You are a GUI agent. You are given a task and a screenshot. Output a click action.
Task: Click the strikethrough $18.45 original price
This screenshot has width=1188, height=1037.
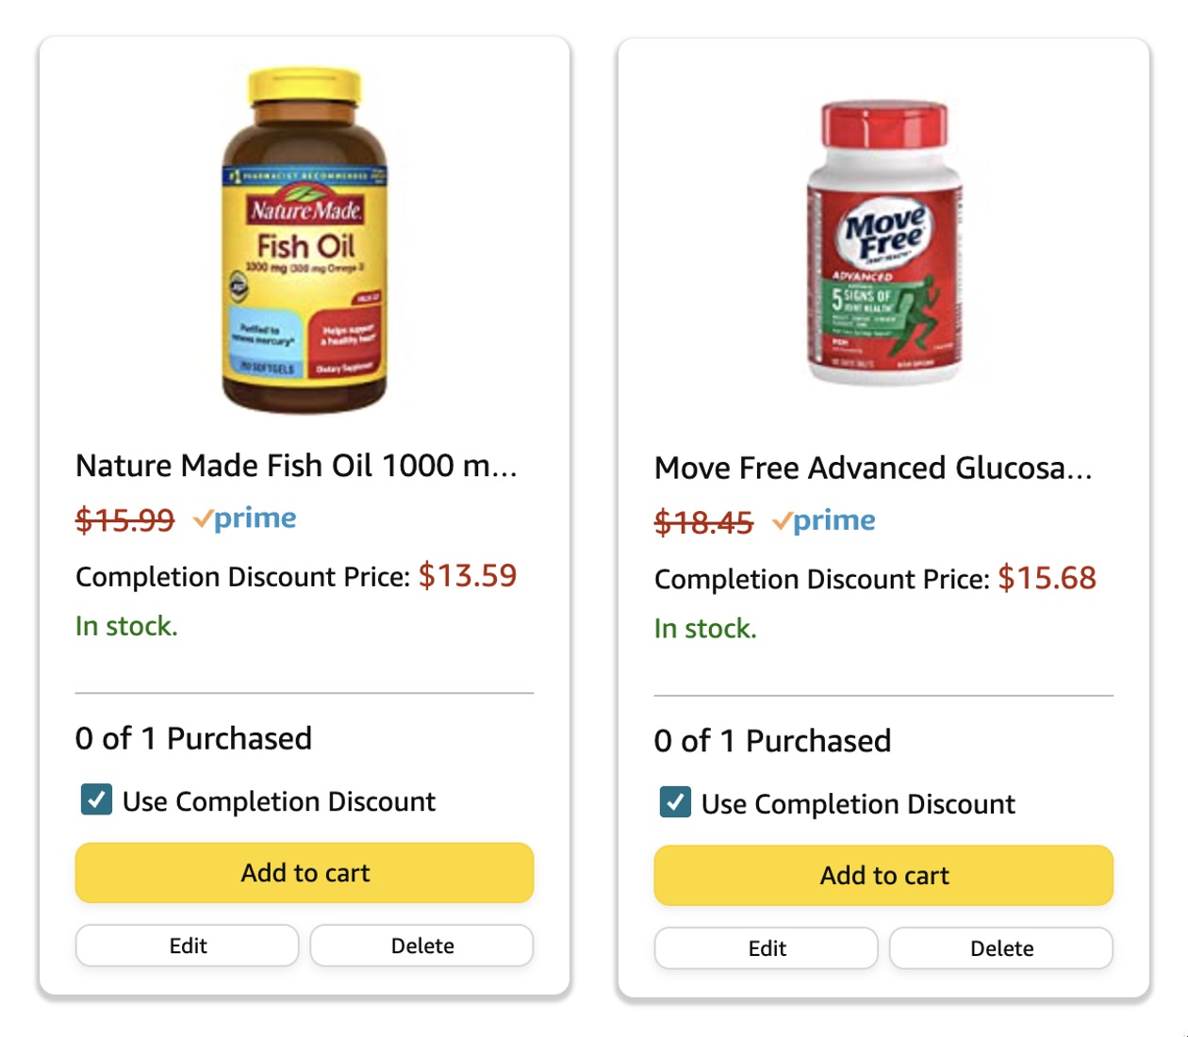click(702, 519)
